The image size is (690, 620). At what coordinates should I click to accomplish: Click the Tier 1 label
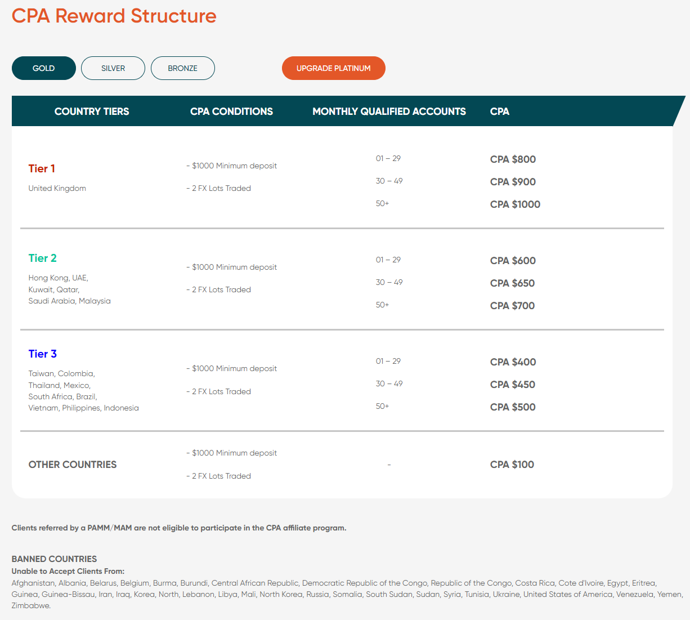[x=42, y=168]
